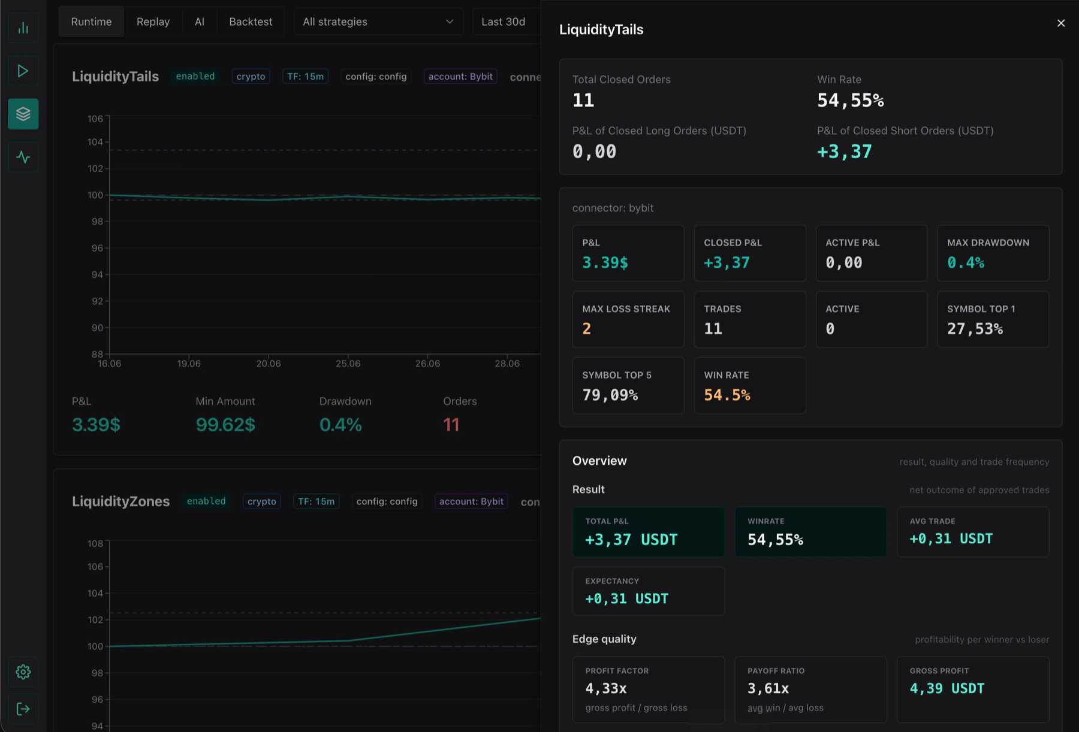Click the TOTAL P&L +3,37 USDT card
This screenshot has width=1079, height=732.
point(649,532)
